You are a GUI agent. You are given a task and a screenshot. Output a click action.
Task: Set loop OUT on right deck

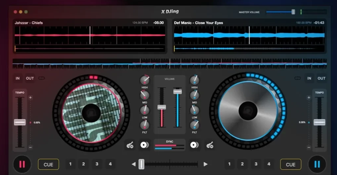[321, 78]
